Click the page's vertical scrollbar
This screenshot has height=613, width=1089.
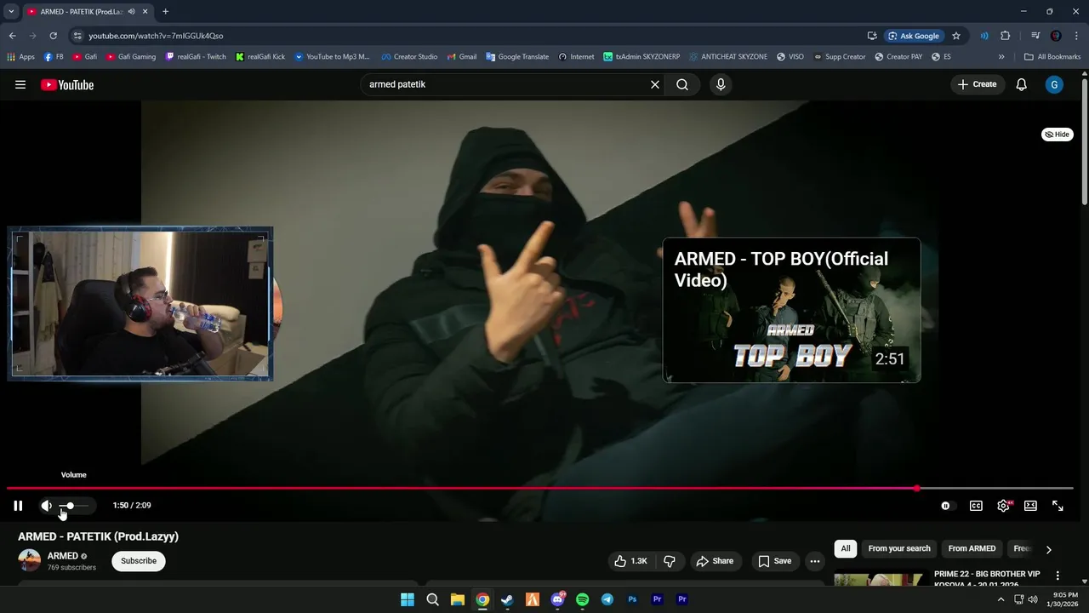[x=1085, y=142]
